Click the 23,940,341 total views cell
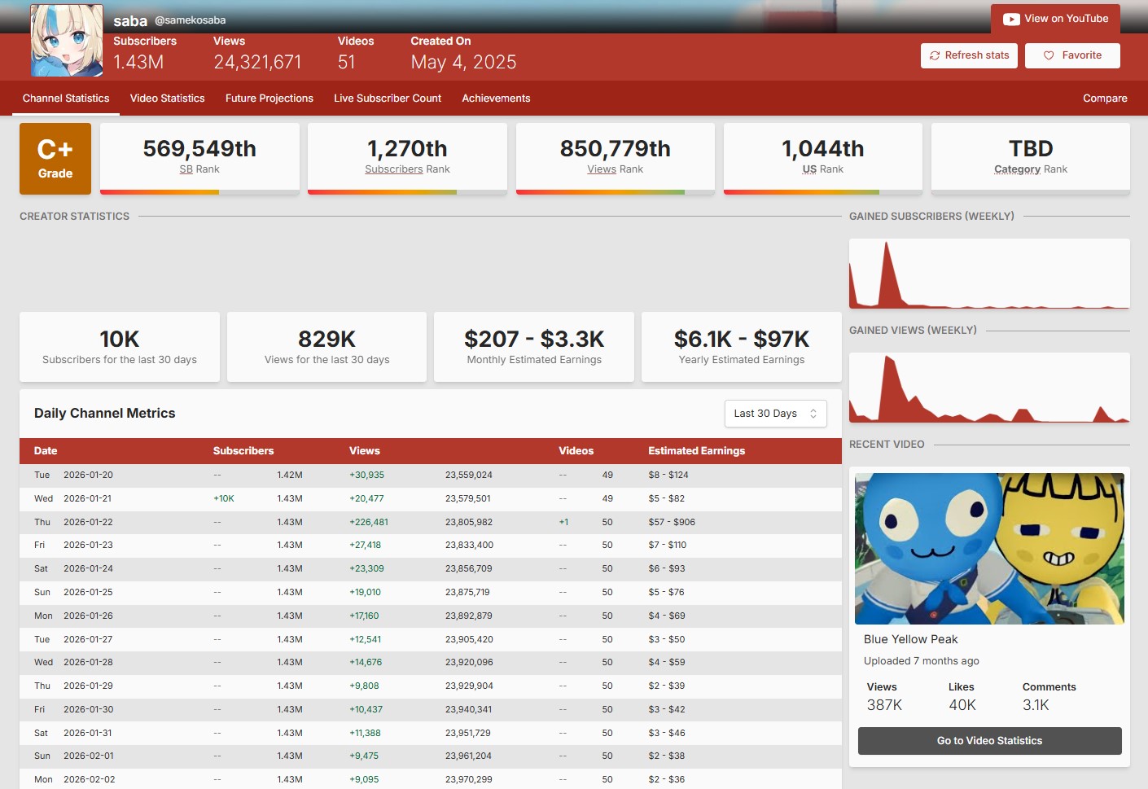The image size is (1148, 789). tap(468, 710)
